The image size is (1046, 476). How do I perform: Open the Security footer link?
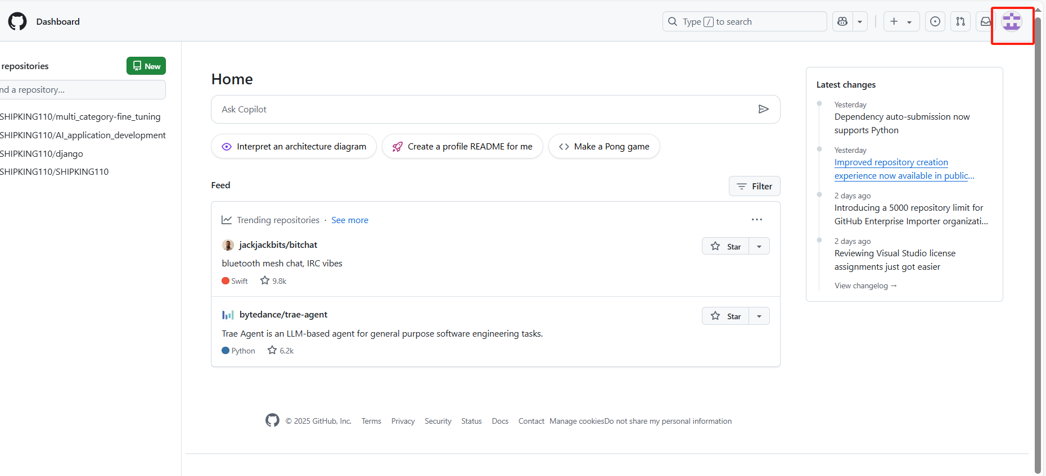[438, 421]
